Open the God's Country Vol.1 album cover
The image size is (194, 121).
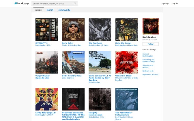point(100,62)
